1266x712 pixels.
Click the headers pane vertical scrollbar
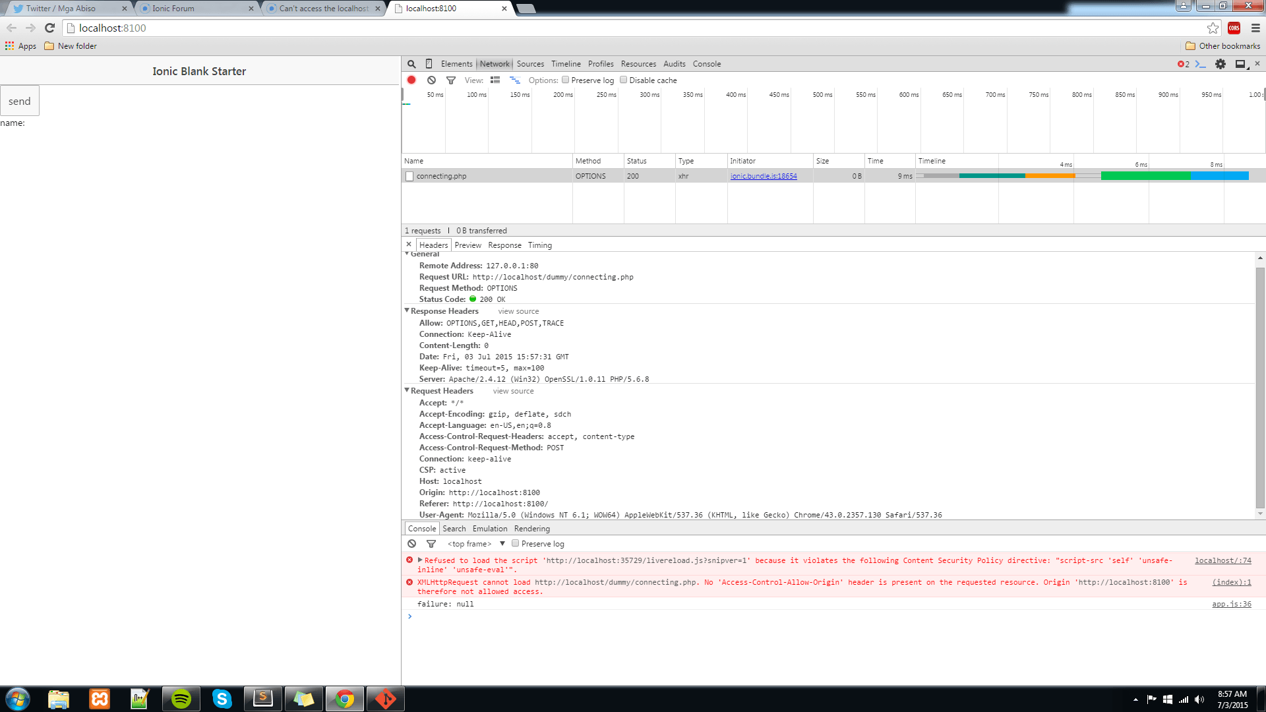point(1260,389)
